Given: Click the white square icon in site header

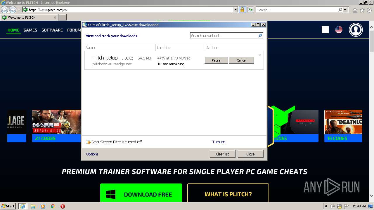Looking at the screenshot, I should [325, 30].
